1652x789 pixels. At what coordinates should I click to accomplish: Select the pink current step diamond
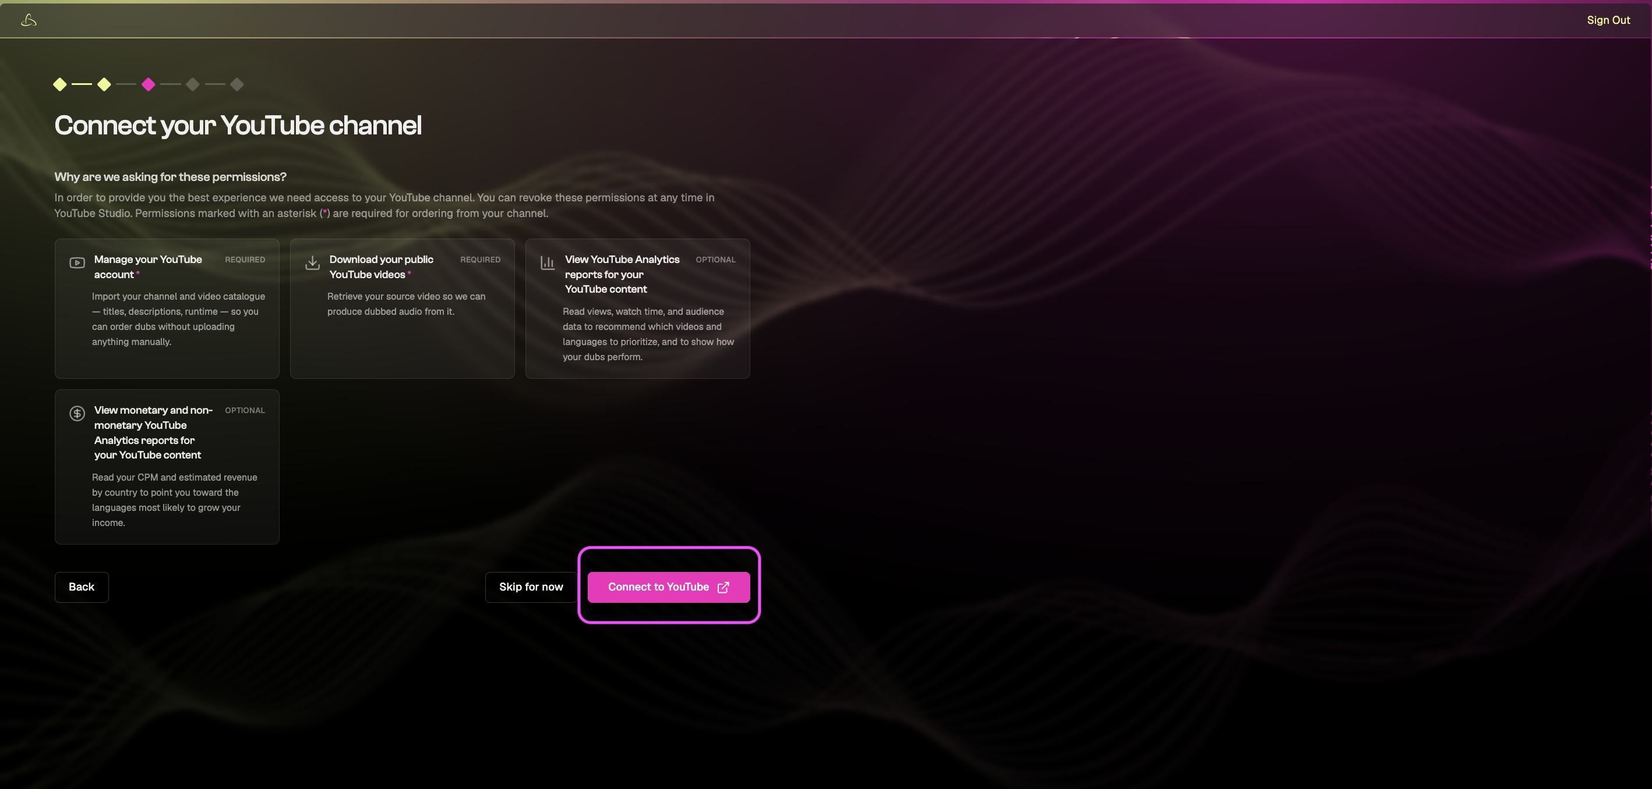coord(148,84)
